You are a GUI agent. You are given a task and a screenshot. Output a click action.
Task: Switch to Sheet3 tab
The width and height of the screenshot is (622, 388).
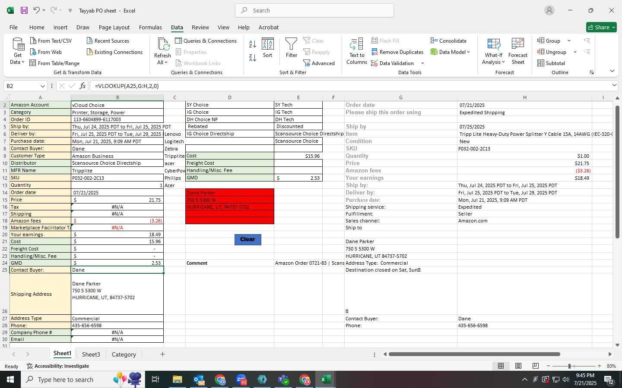[91, 354]
